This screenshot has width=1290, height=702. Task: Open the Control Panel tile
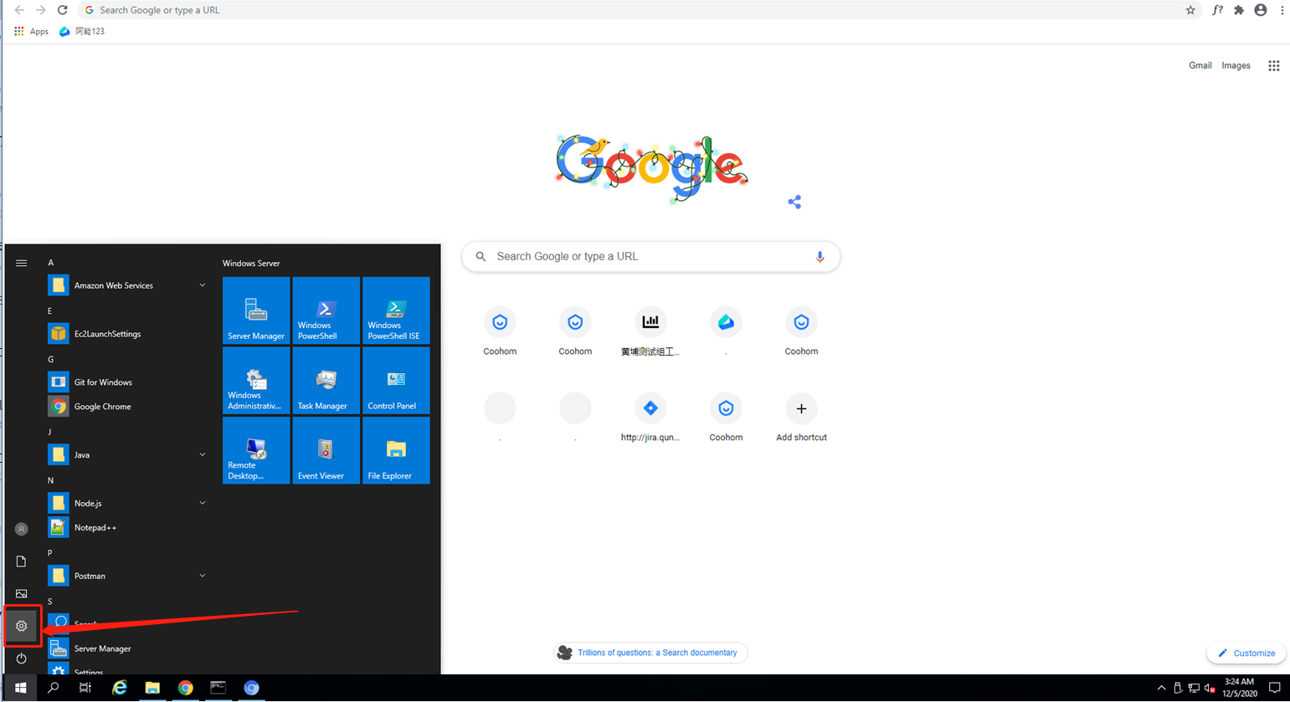396,381
